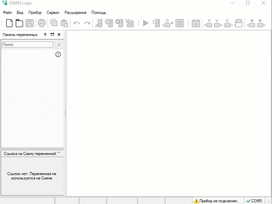The image size is (272, 204).
Task: Click the redo arrow in the toolbar
Action: click(x=87, y=23)
